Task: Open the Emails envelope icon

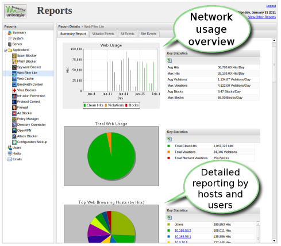Action: [10, 159]
